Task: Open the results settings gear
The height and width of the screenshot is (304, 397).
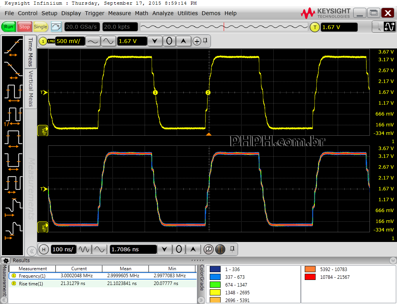Action: click(x=5, y=261)
